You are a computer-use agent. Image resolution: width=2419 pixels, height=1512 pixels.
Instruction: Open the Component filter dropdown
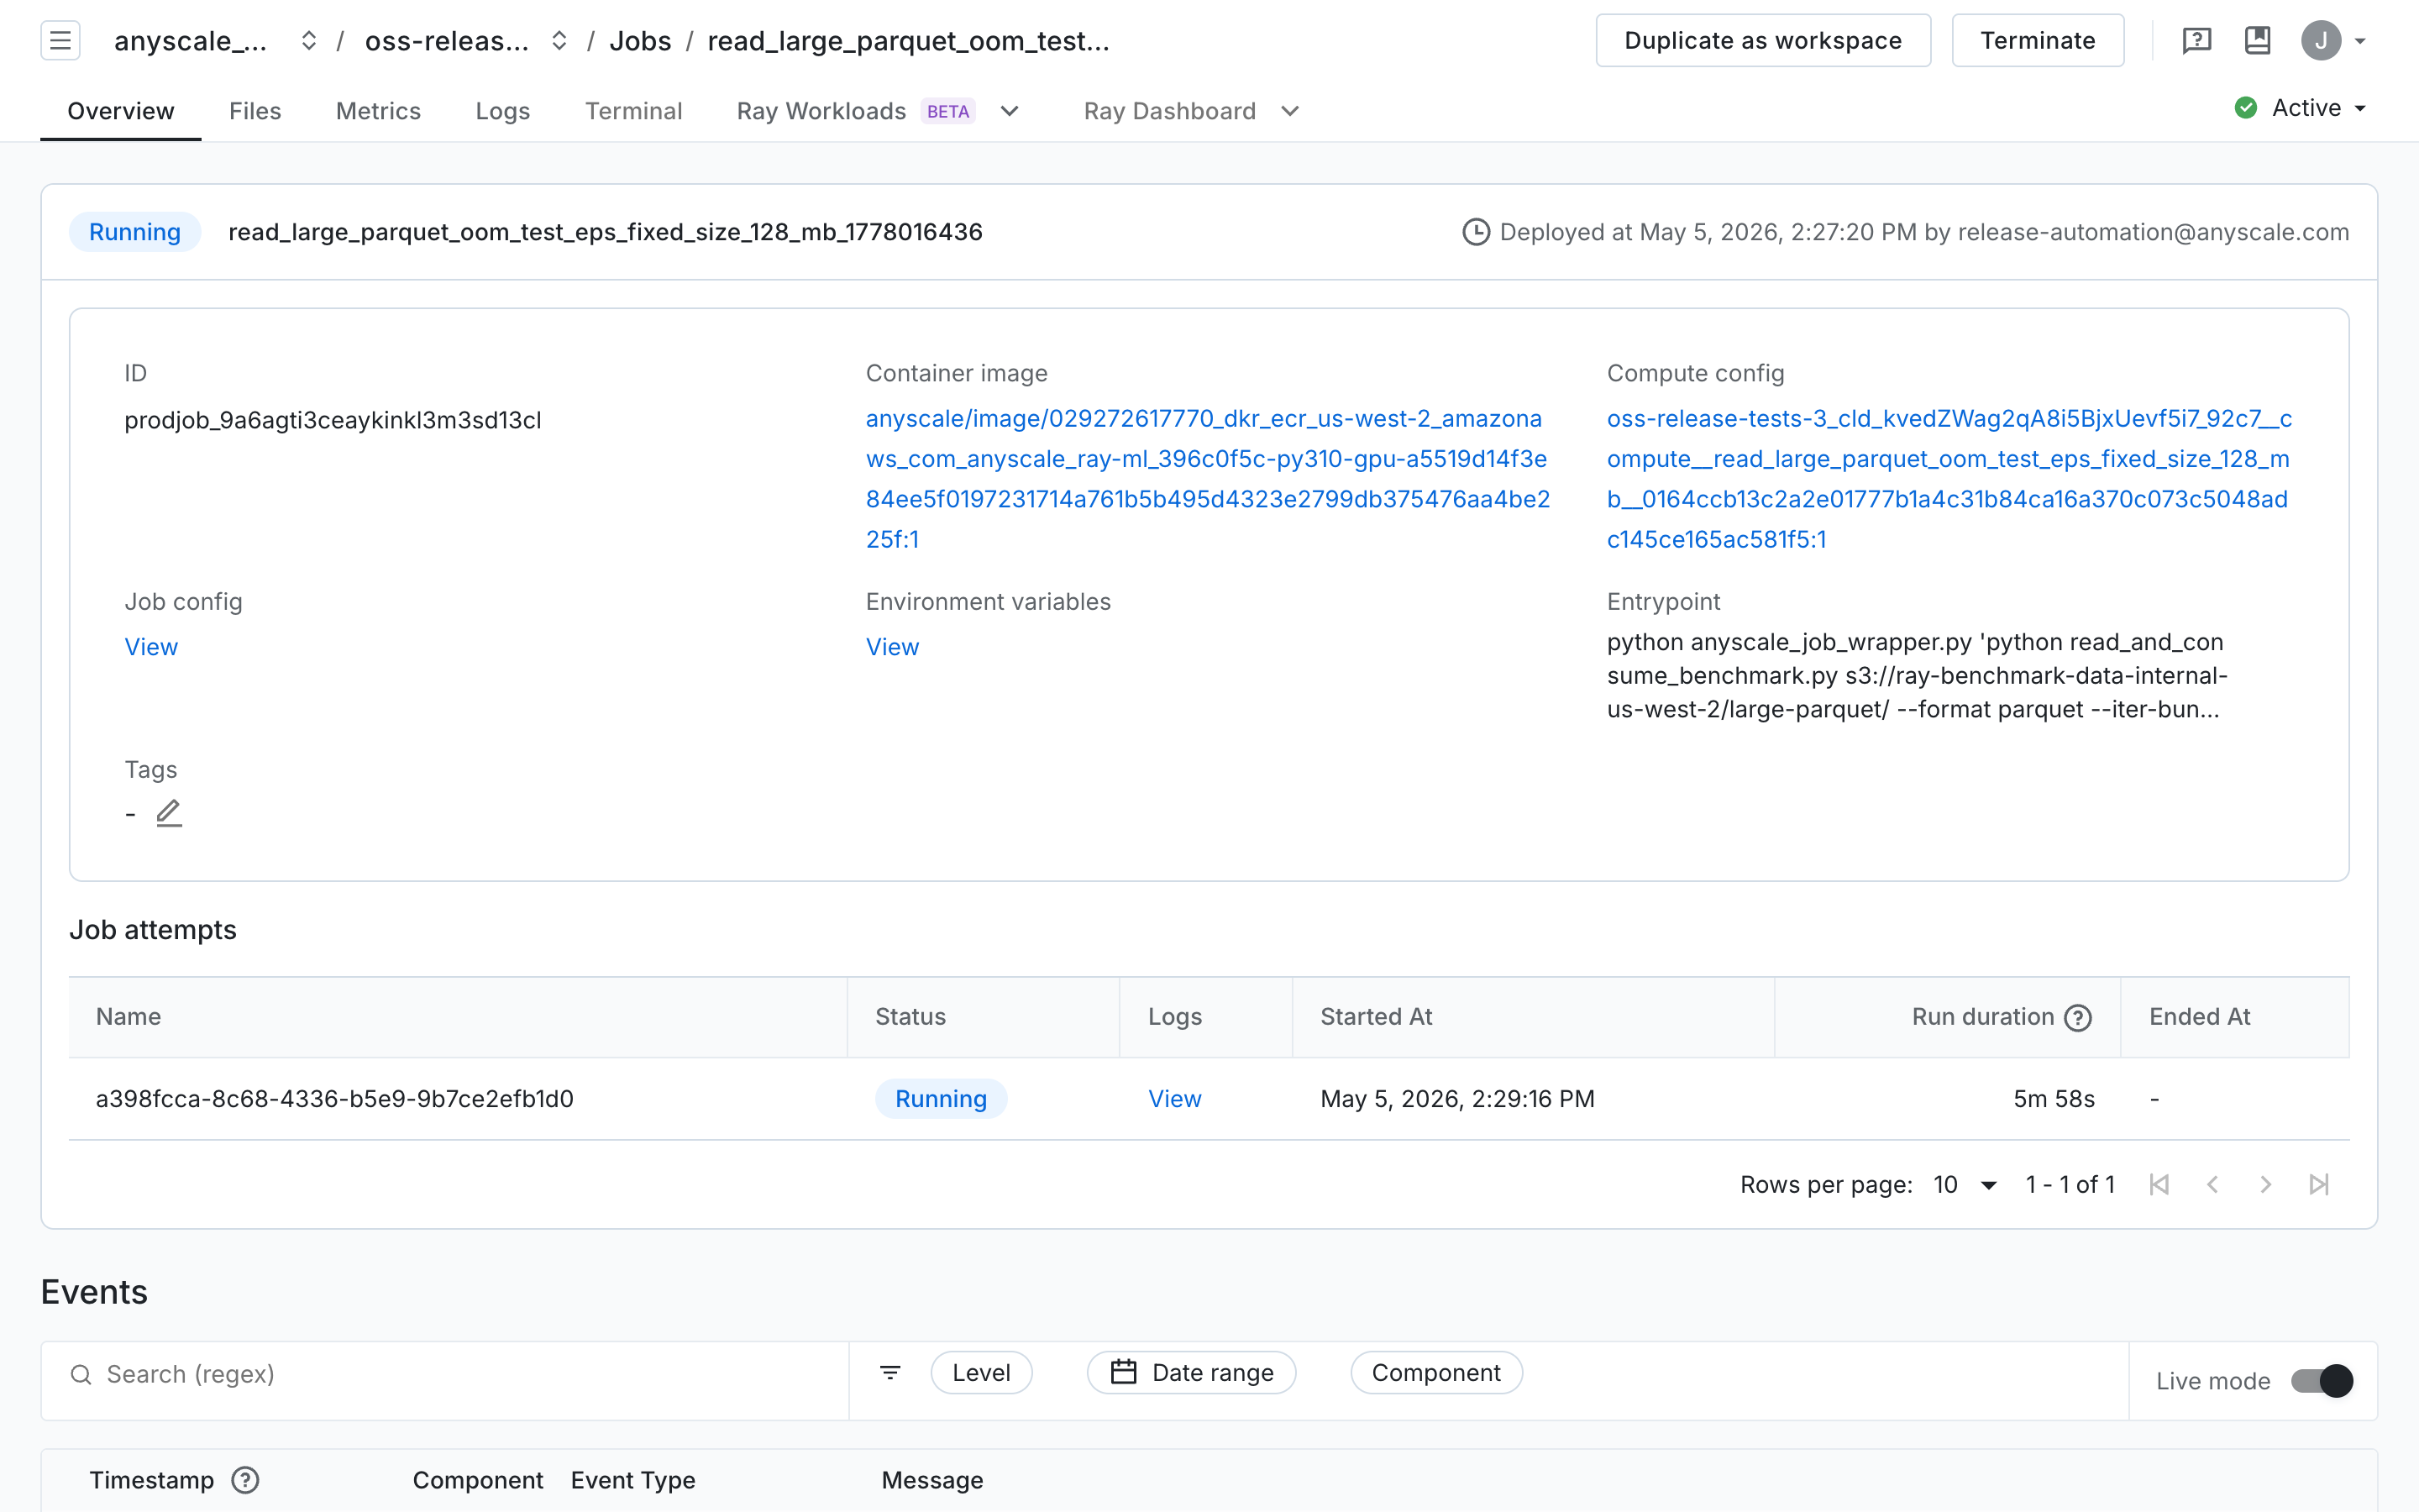1435,1372
